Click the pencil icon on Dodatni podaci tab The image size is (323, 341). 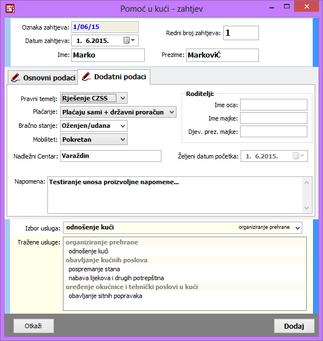tap(86, 77)
